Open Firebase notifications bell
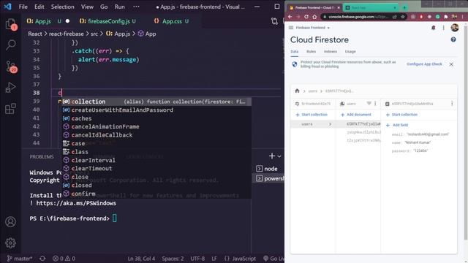This screenshot has height=263, width=468. (434, 28)
